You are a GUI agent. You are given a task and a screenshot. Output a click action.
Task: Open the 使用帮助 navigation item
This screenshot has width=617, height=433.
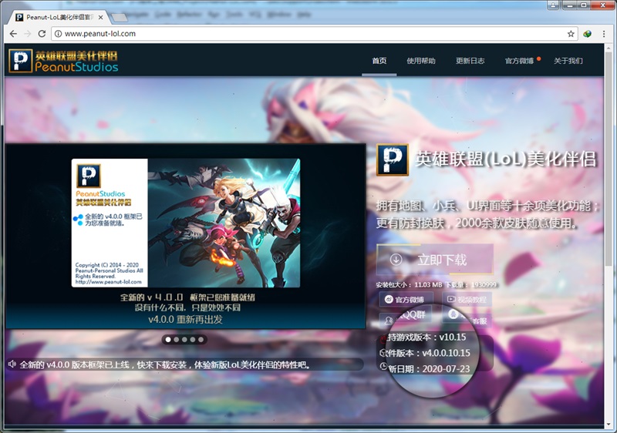(x=421, y=61)
